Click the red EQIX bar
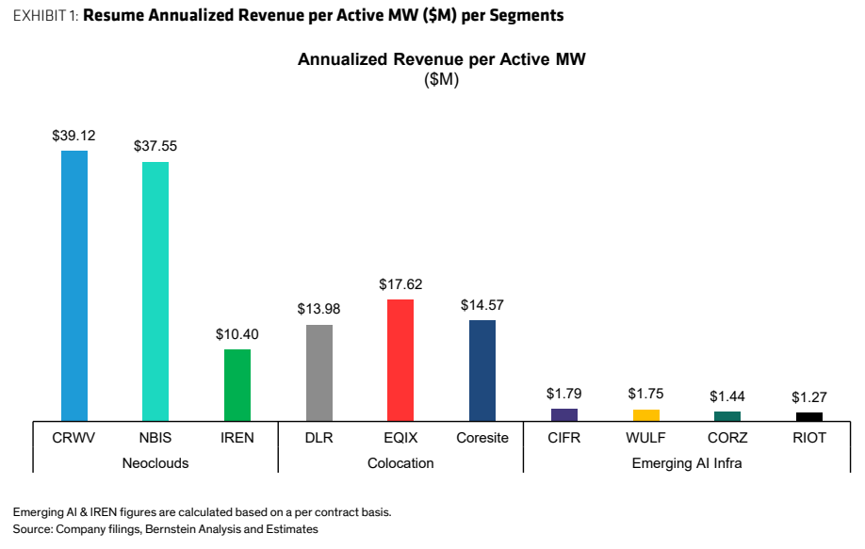 point(400,361)
